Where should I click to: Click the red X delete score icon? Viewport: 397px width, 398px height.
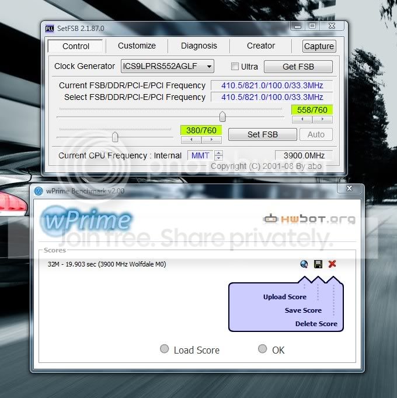click(332, 264)
